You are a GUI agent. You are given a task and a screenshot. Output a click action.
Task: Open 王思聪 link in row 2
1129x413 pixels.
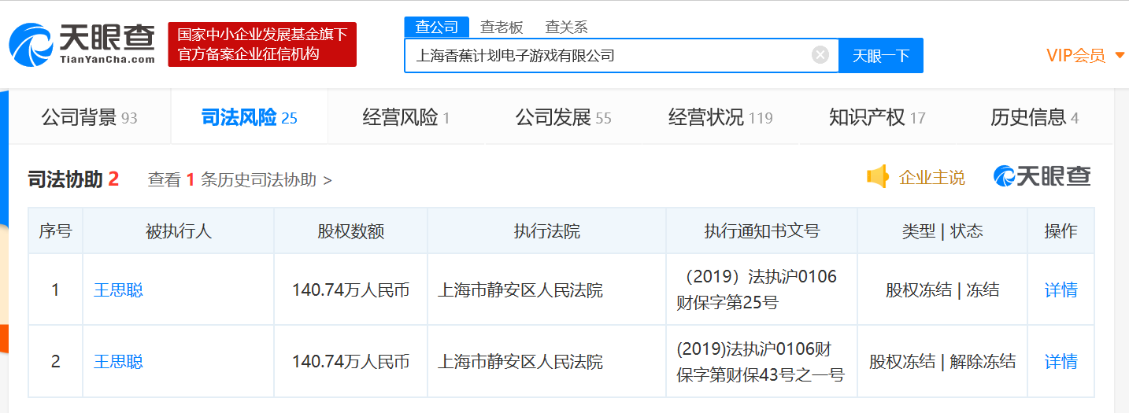pyautogui.click(x=118, y=362)
